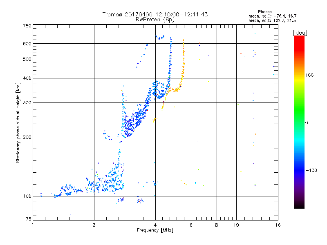Click the colorbar tick label "100"
The height and width of the screenshot is (245, 327).
click(x=309, y=75)
